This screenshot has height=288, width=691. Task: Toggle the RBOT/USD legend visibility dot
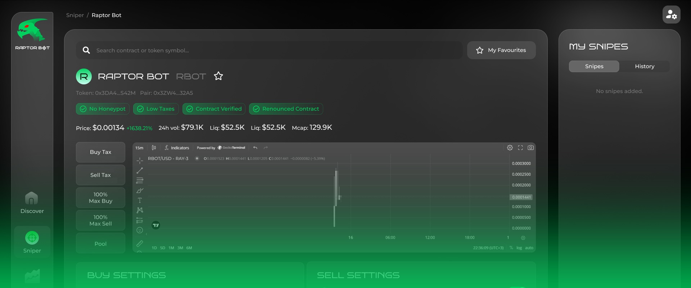[197, 158]
